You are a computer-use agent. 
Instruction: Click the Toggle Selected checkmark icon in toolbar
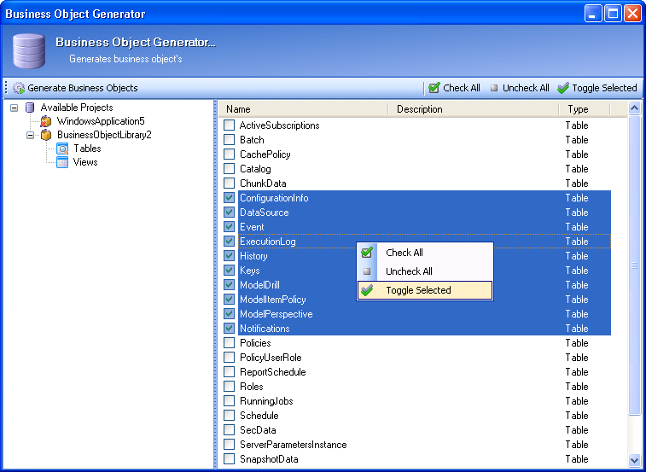563,88
